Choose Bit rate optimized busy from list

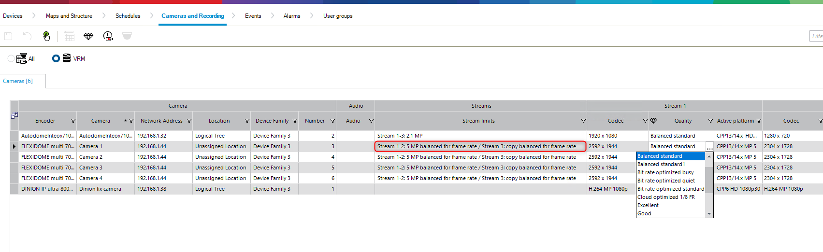point(665,172)
